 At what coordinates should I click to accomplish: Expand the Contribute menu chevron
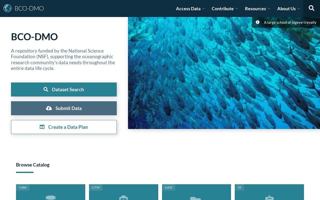(236, 9)
